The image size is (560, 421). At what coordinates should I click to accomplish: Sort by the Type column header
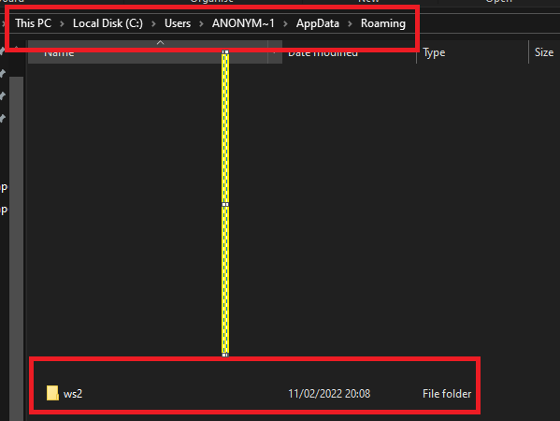(472, 52)
